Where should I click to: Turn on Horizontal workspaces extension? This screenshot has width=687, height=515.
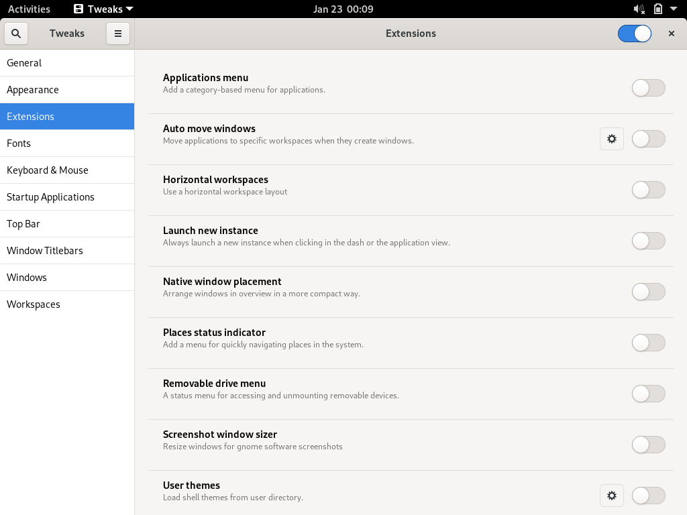648,190
